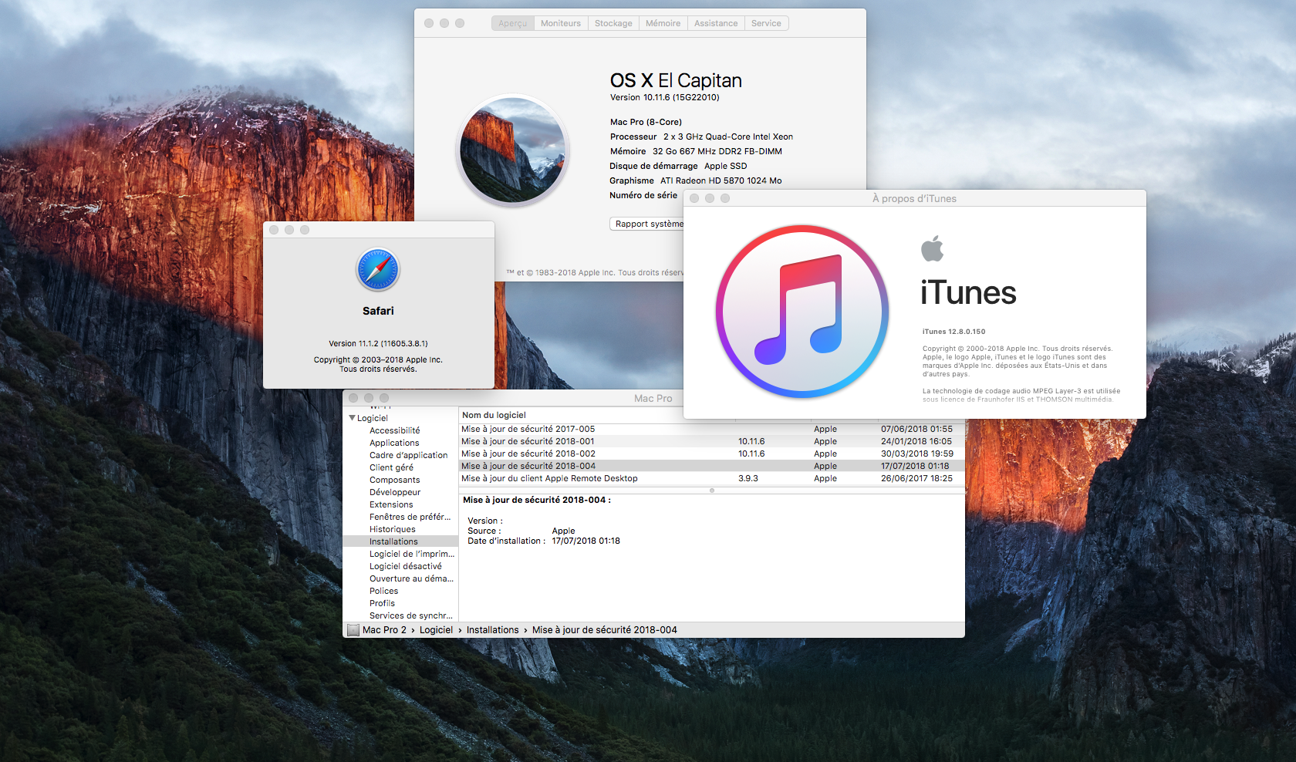This screenshot has width=1296, height=762.
Task: Collapse the Logiciel disclosure triangle
Action: point(352,418)
